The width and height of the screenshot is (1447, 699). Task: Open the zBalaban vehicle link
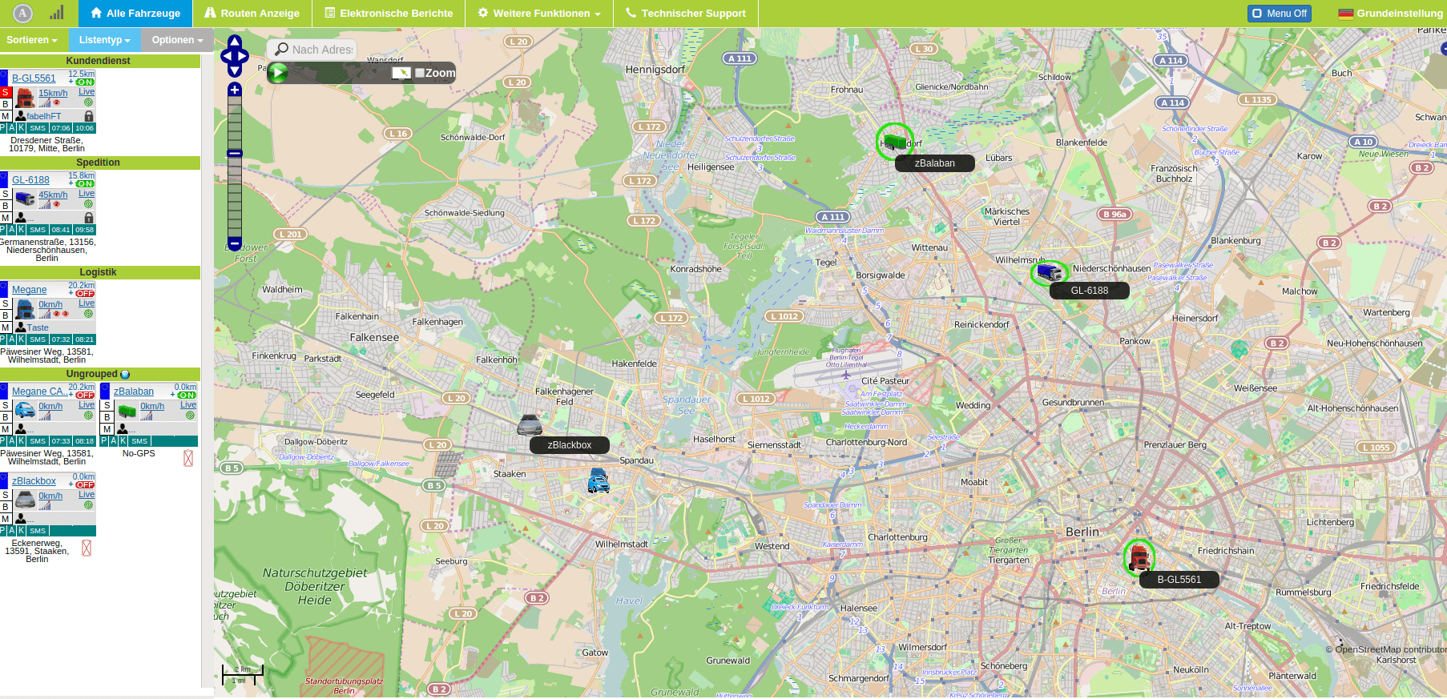tap(134, 392)
